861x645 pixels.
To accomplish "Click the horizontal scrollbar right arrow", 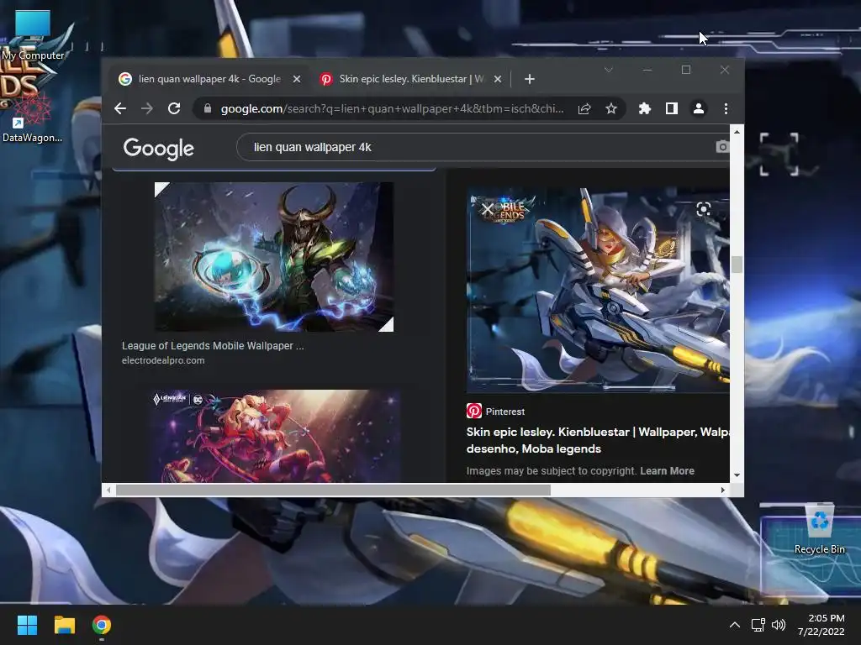I will tap(722, 490).
